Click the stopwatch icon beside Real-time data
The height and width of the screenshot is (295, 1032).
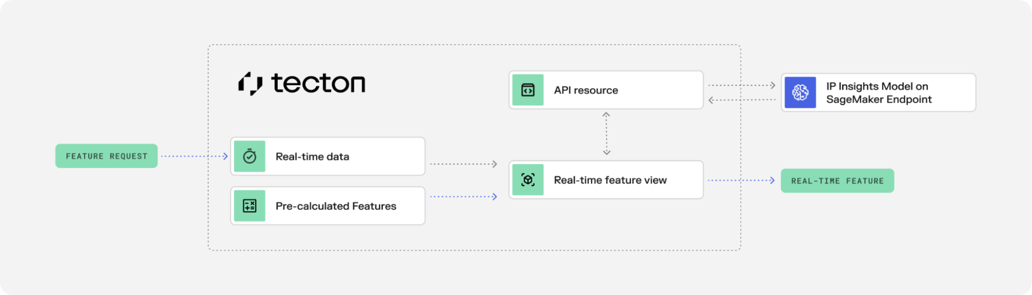tap(250, 156)
